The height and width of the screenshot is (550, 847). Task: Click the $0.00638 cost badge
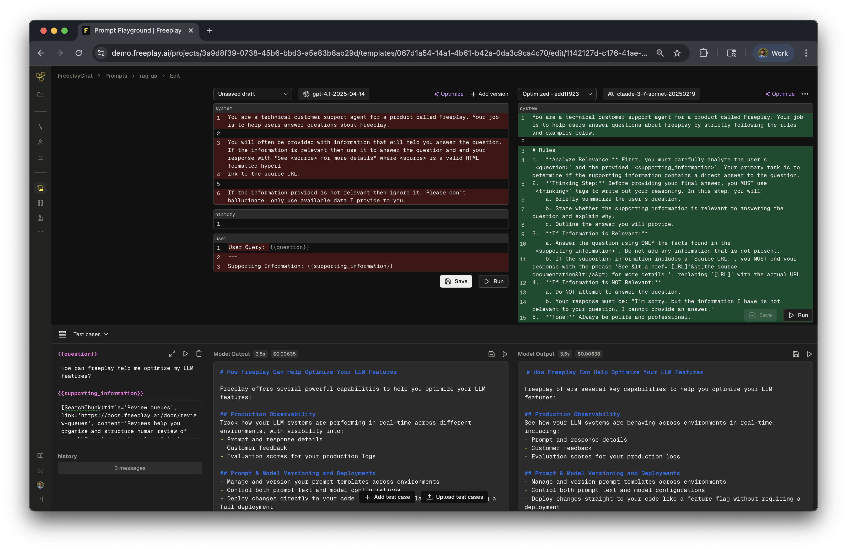(589, 354)
